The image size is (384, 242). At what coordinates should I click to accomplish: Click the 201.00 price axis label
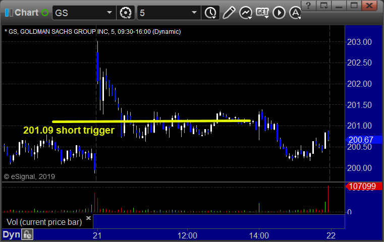click(359, 126)
